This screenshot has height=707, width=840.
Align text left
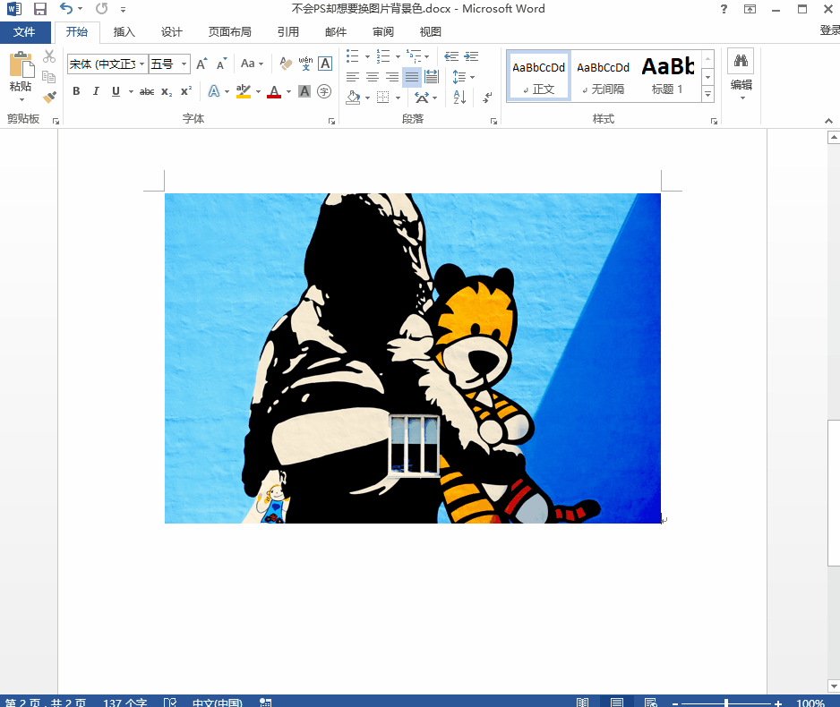tap(353, 77)
